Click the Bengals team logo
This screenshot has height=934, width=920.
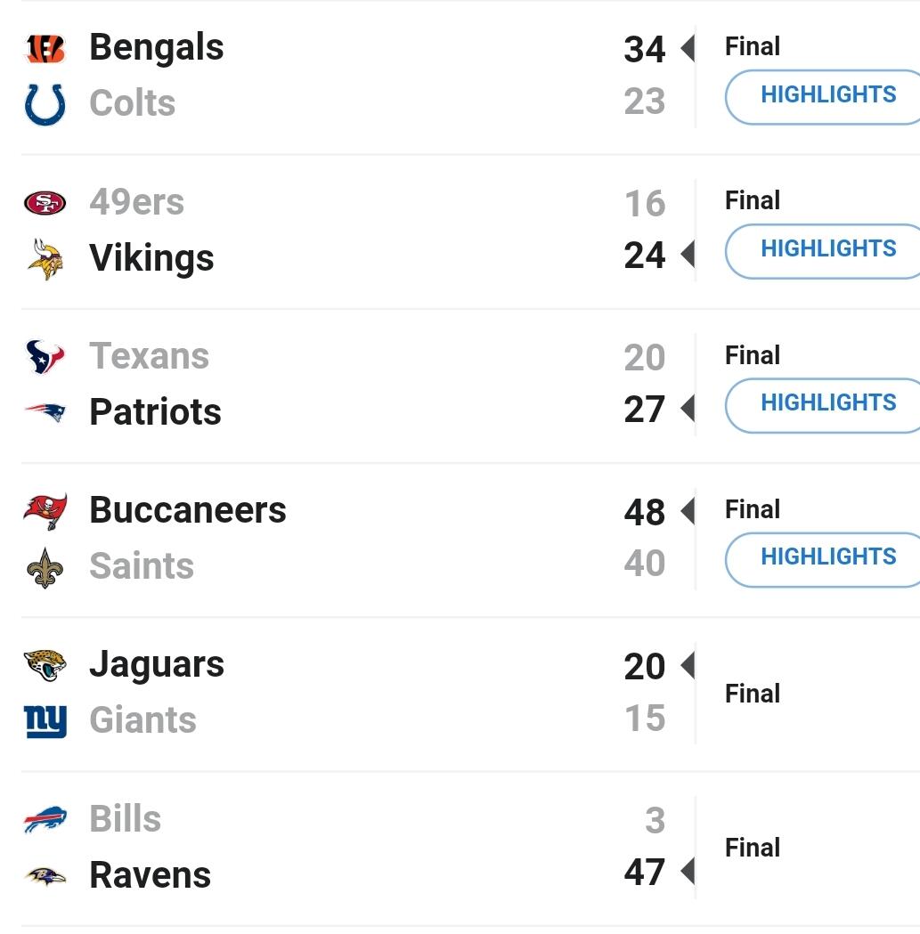45,50
